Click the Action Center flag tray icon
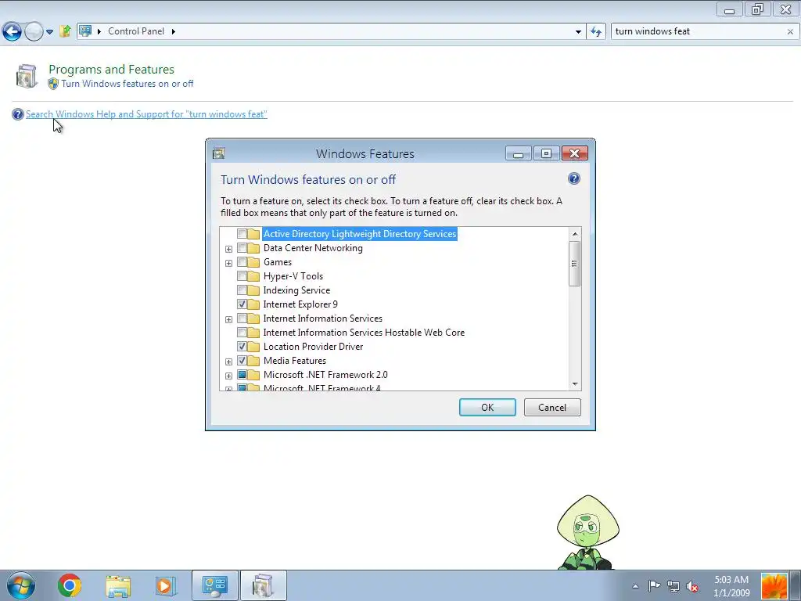Viewport: 801px width, 601px height. point(654,586)
